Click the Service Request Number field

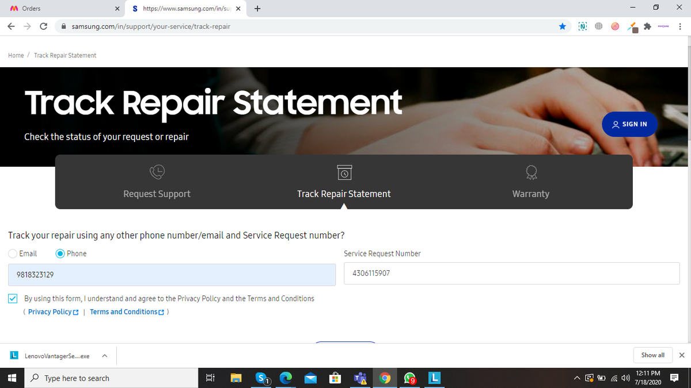(512, 273)
